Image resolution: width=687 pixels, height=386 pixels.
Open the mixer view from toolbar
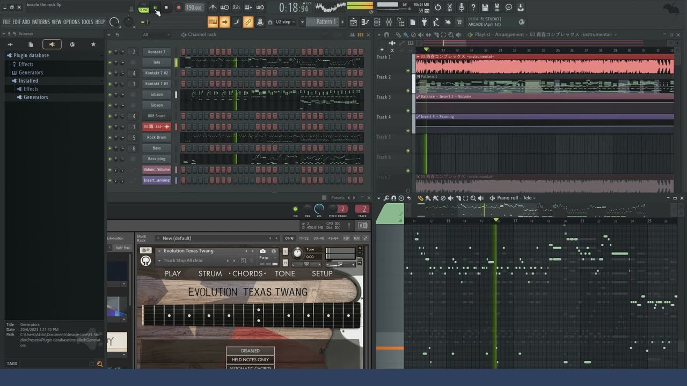(x=389, y=22)
